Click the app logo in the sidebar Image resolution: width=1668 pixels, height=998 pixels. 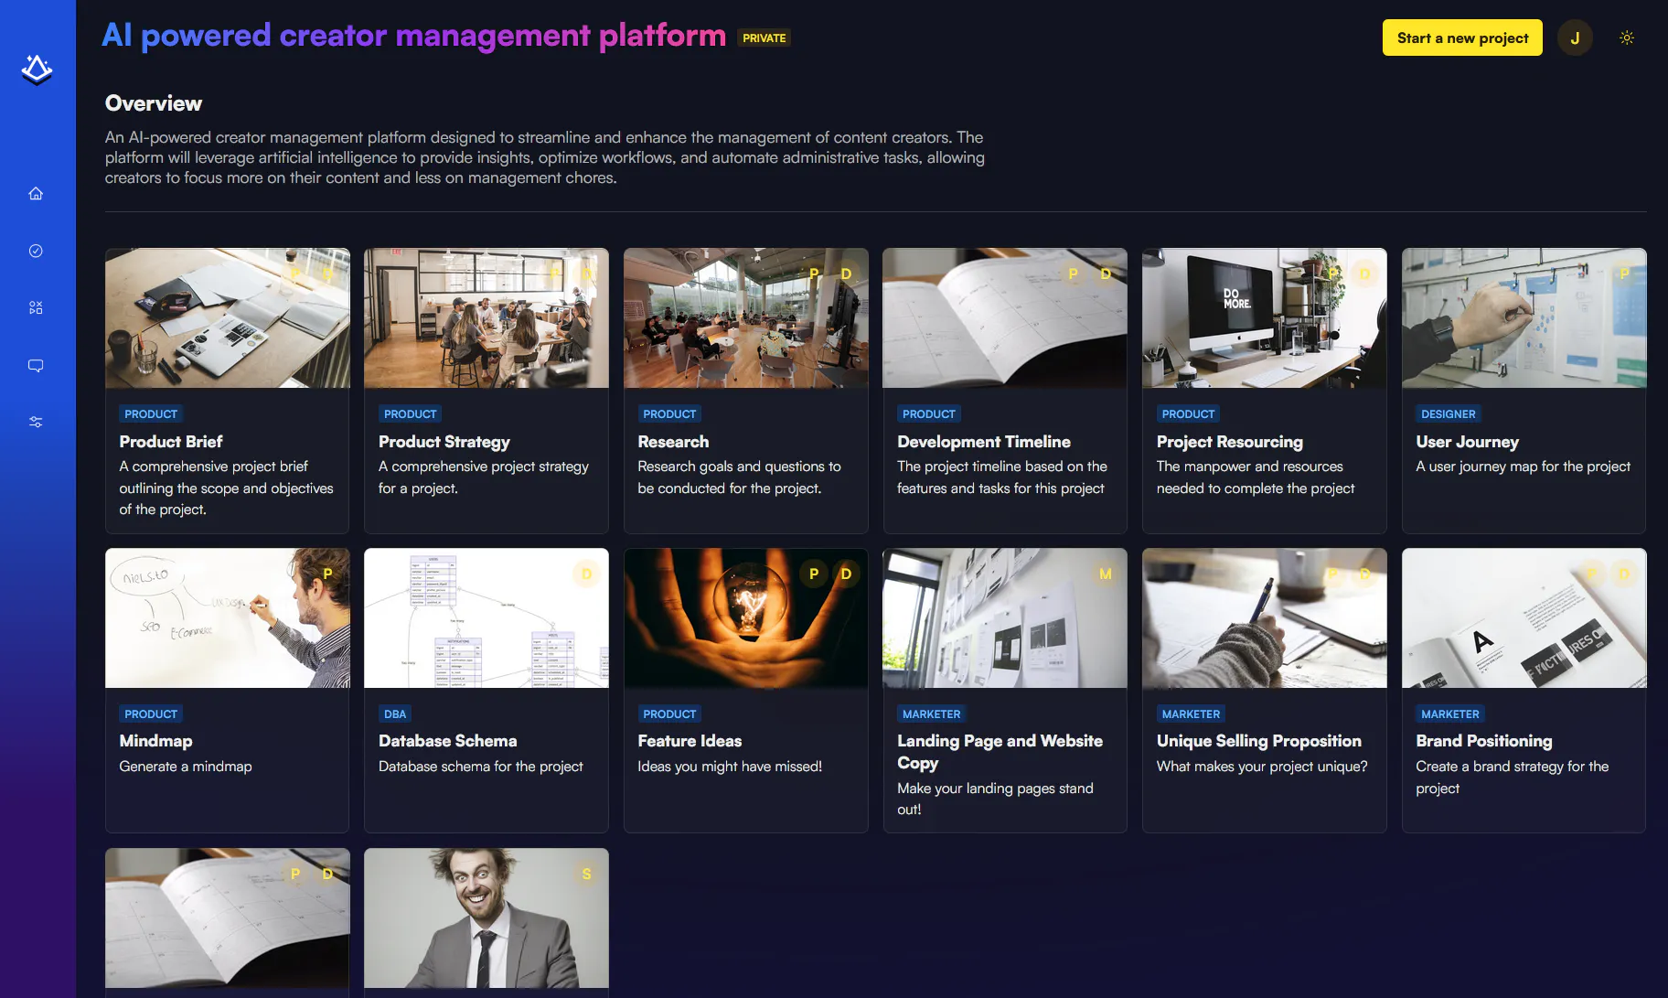(x=37, y=70)
